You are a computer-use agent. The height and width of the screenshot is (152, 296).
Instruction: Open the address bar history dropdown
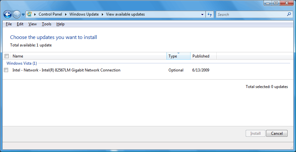(x=202, y=14)
